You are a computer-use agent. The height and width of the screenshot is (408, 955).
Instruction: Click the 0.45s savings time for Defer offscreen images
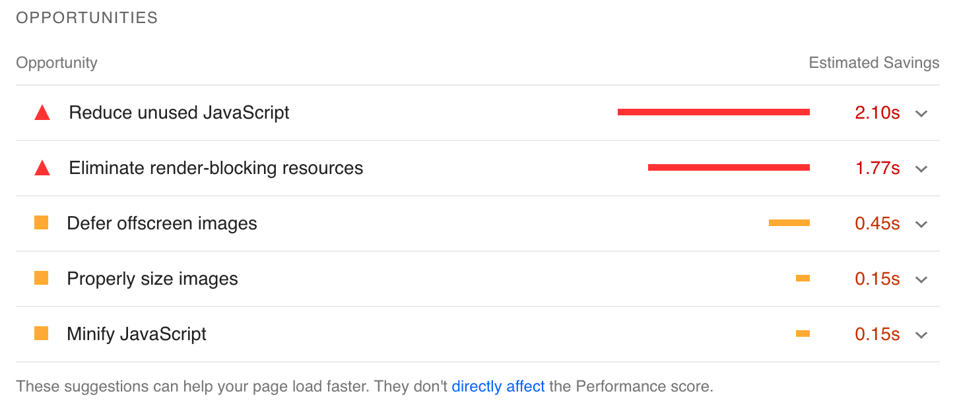coord(877,223)
